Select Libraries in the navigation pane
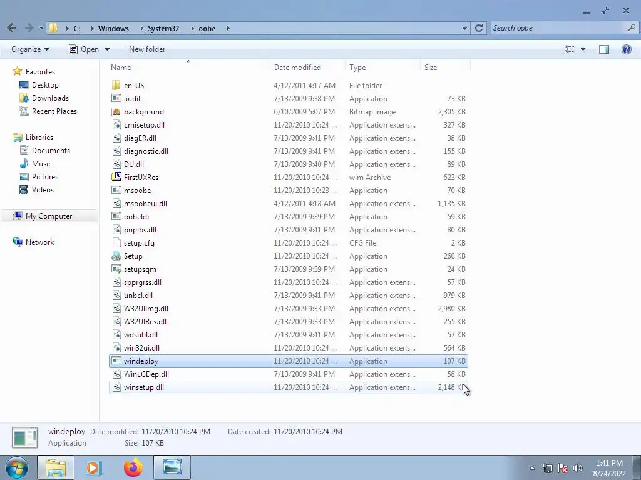Screen dimensions: 641x480 tap(39, 137)
